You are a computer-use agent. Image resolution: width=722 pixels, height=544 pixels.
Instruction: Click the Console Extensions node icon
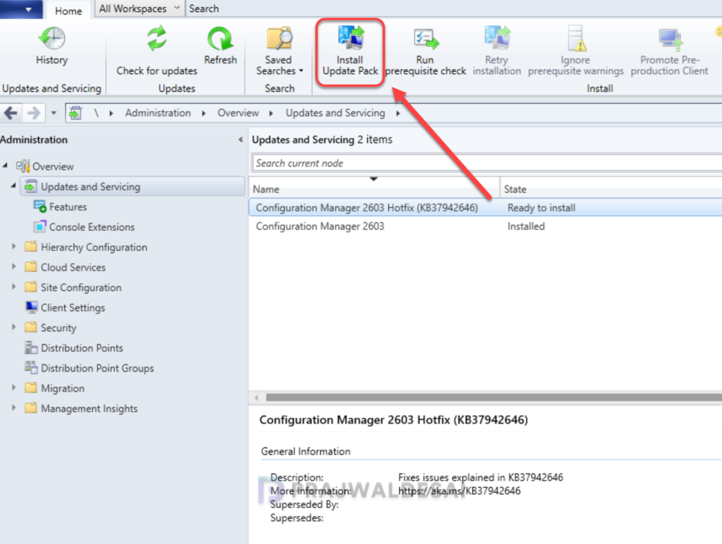point(40,227)
